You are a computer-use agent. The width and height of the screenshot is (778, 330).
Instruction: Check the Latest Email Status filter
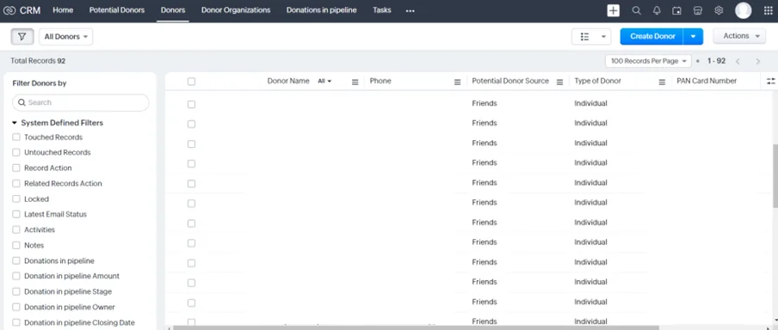pyautogui.click(x=16, y=214)
